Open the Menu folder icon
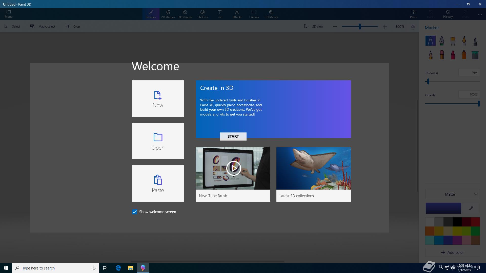Image resolution: width=486 pixels, height=273 pixels. 9,14
